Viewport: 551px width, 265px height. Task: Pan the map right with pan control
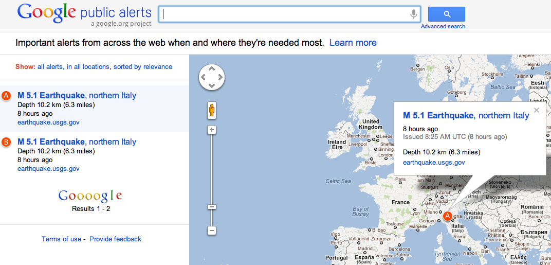click(221, 77)
